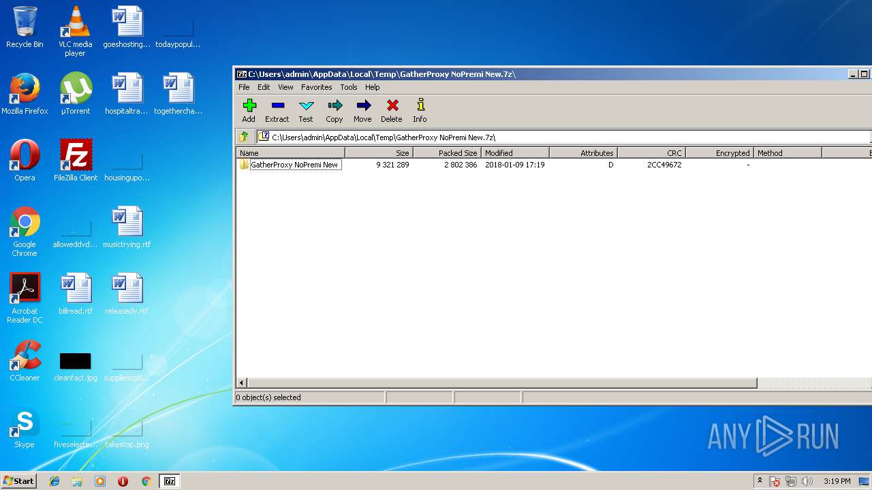Click the archive path address field

pyautogui.click(x=564, y=137)
